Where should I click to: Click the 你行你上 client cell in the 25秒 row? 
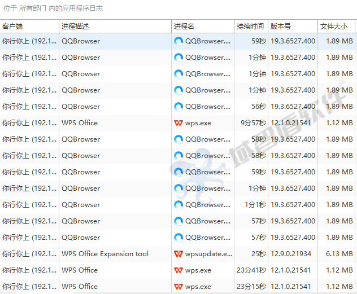(29, 254)
